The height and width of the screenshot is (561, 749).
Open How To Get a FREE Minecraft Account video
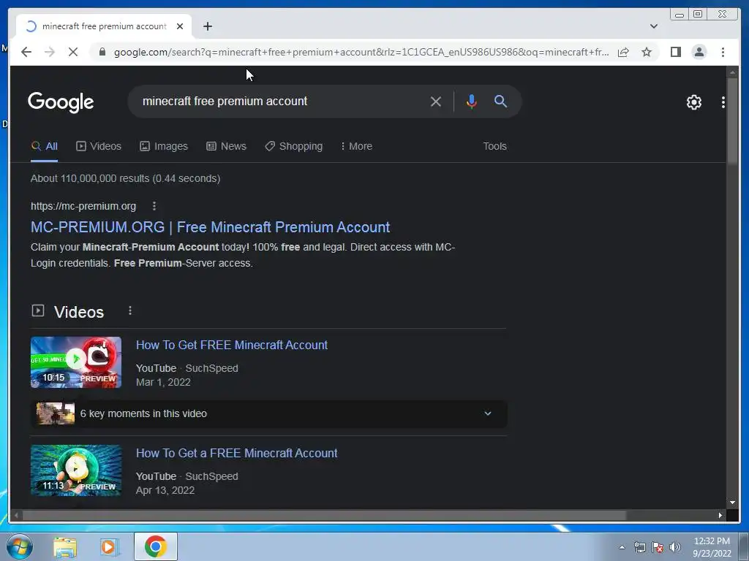tap(236, 453)
